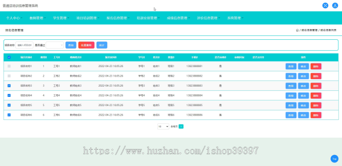View details of 项目名称1 row
Screen dimensions: 342x166
[291, 67]
